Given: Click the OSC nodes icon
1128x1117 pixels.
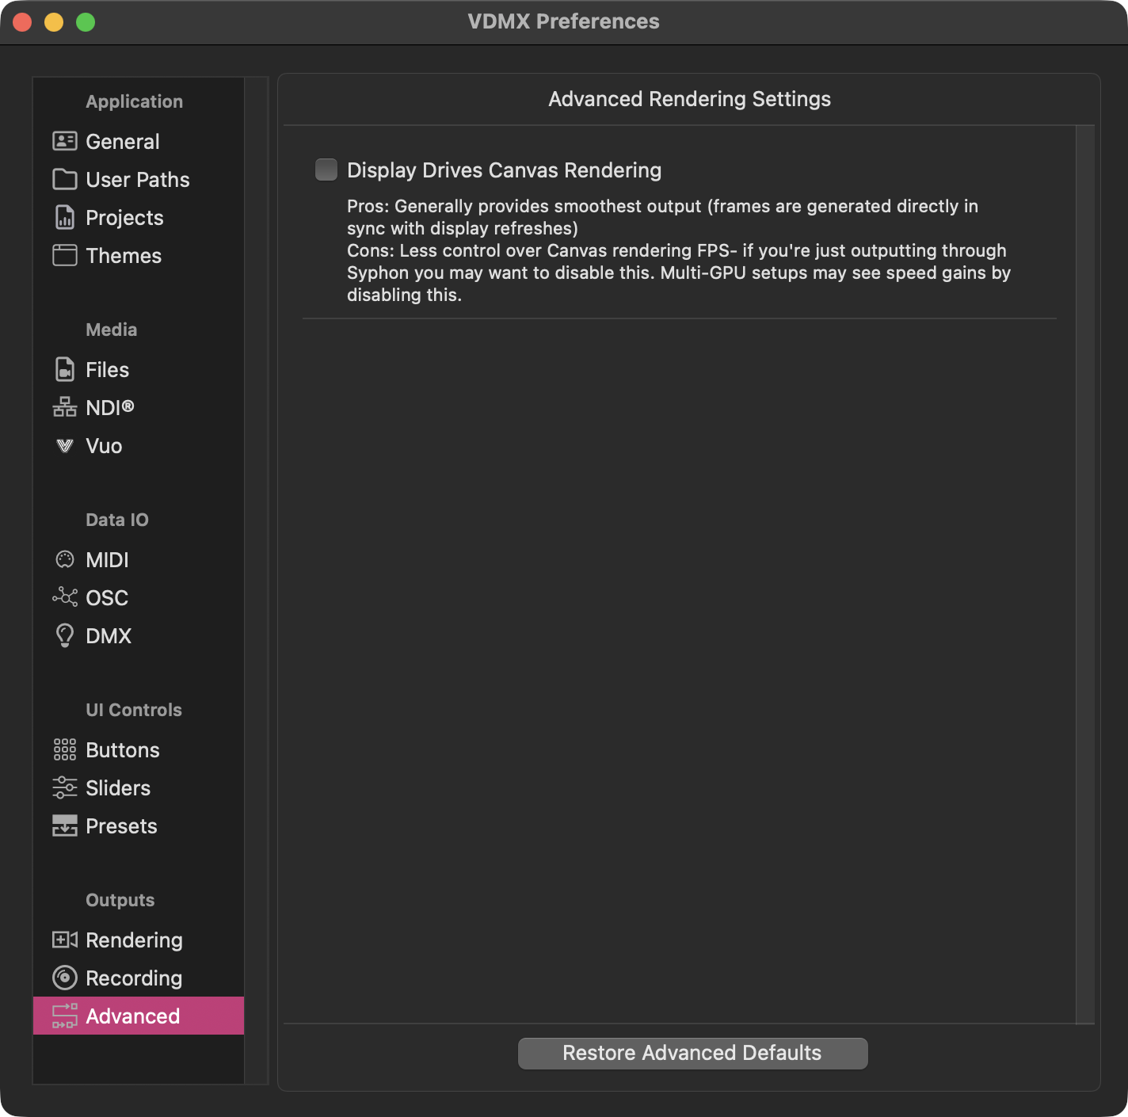Looking at the screenshot, I should click(64, 597).
